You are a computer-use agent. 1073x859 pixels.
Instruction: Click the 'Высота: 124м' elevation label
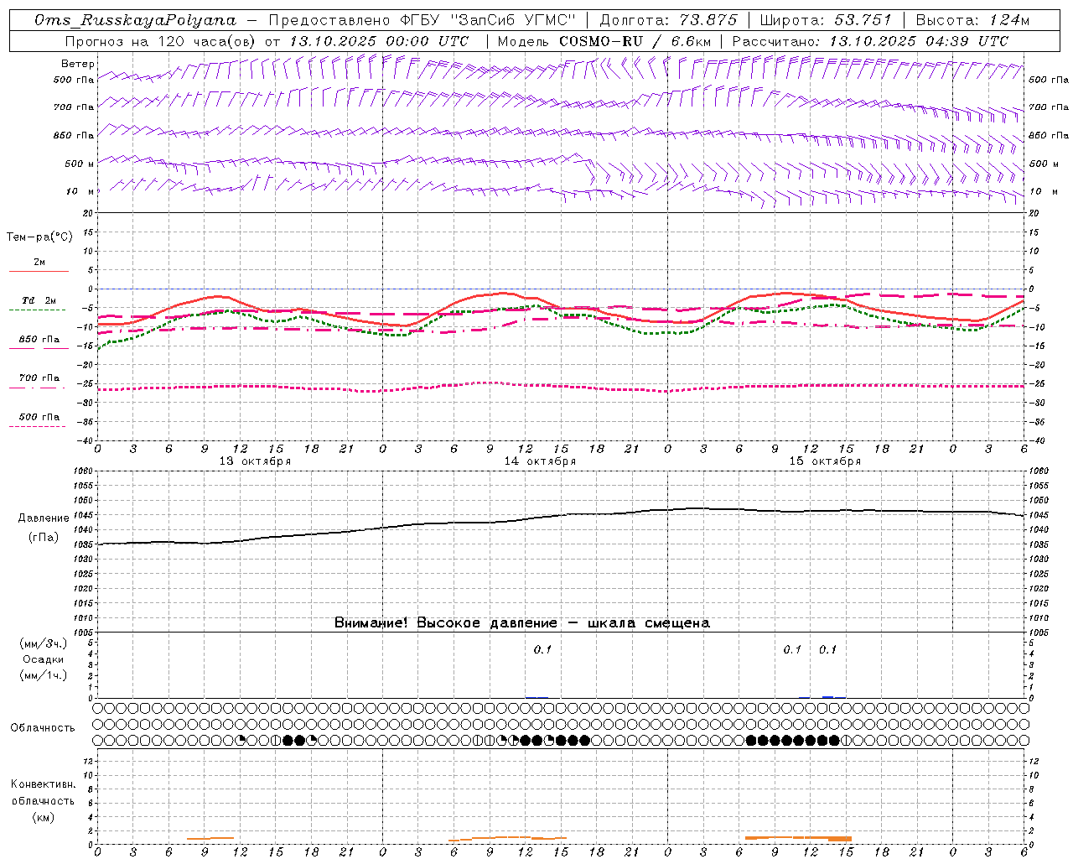click(x=972, y=20)
